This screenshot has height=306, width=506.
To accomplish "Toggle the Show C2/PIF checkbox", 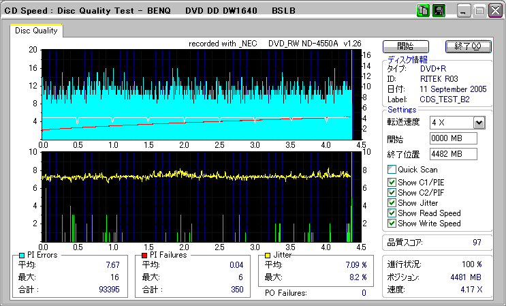I will (x=392, y=192).
